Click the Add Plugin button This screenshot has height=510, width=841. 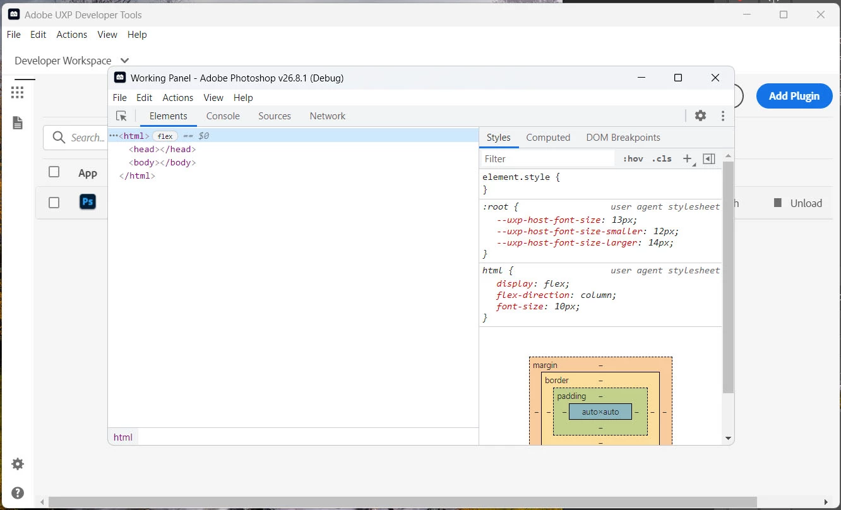(794, 96)
